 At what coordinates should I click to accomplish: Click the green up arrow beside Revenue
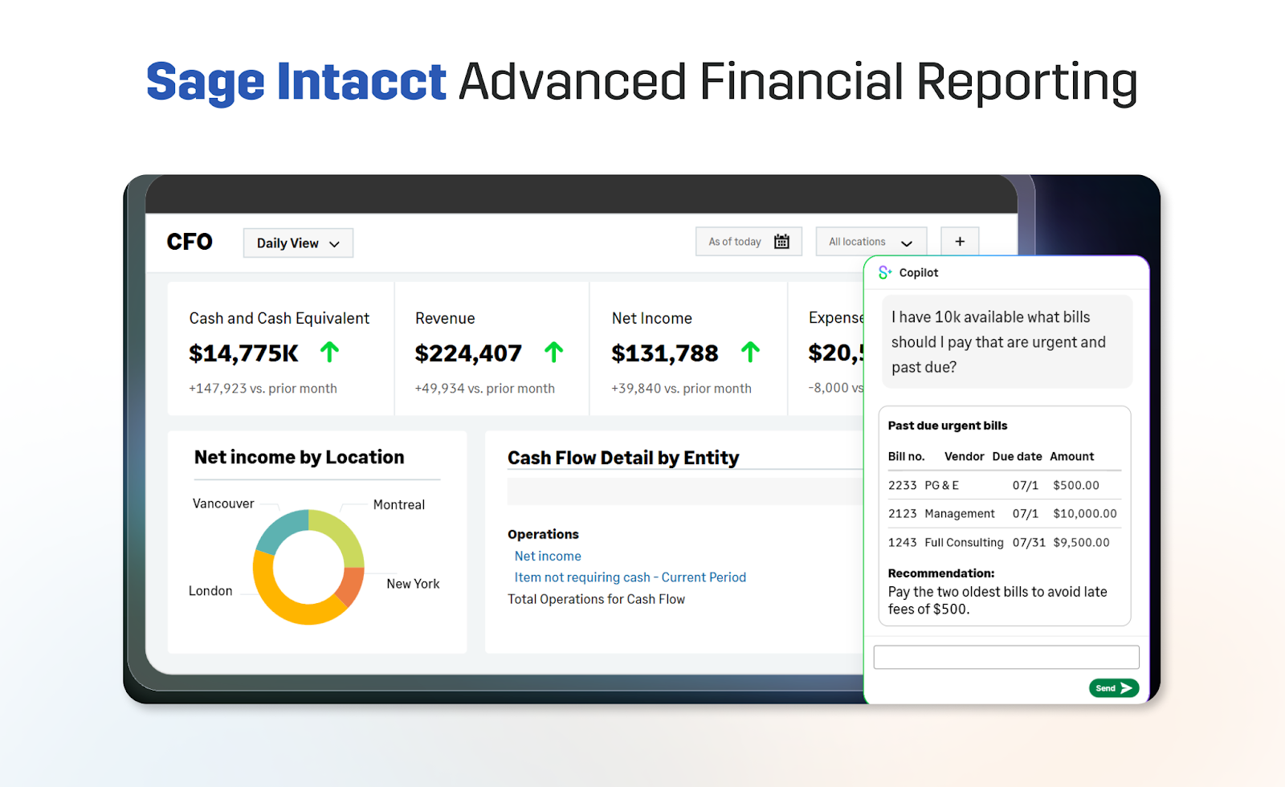[554, 352]
